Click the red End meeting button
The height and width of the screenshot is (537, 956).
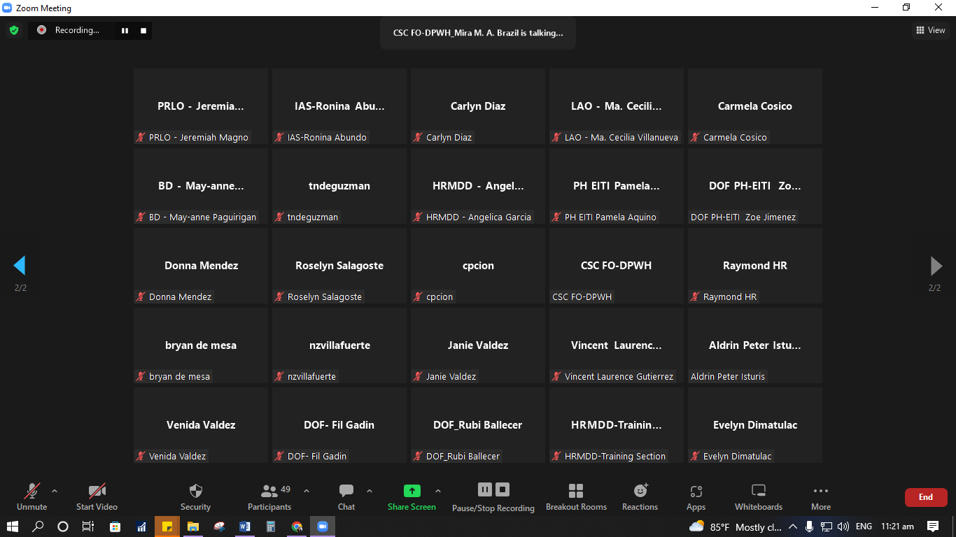[x=926, y=497]
